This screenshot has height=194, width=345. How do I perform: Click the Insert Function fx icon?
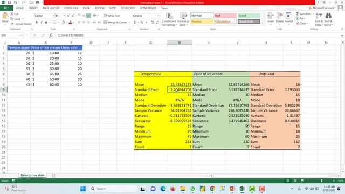51,36
